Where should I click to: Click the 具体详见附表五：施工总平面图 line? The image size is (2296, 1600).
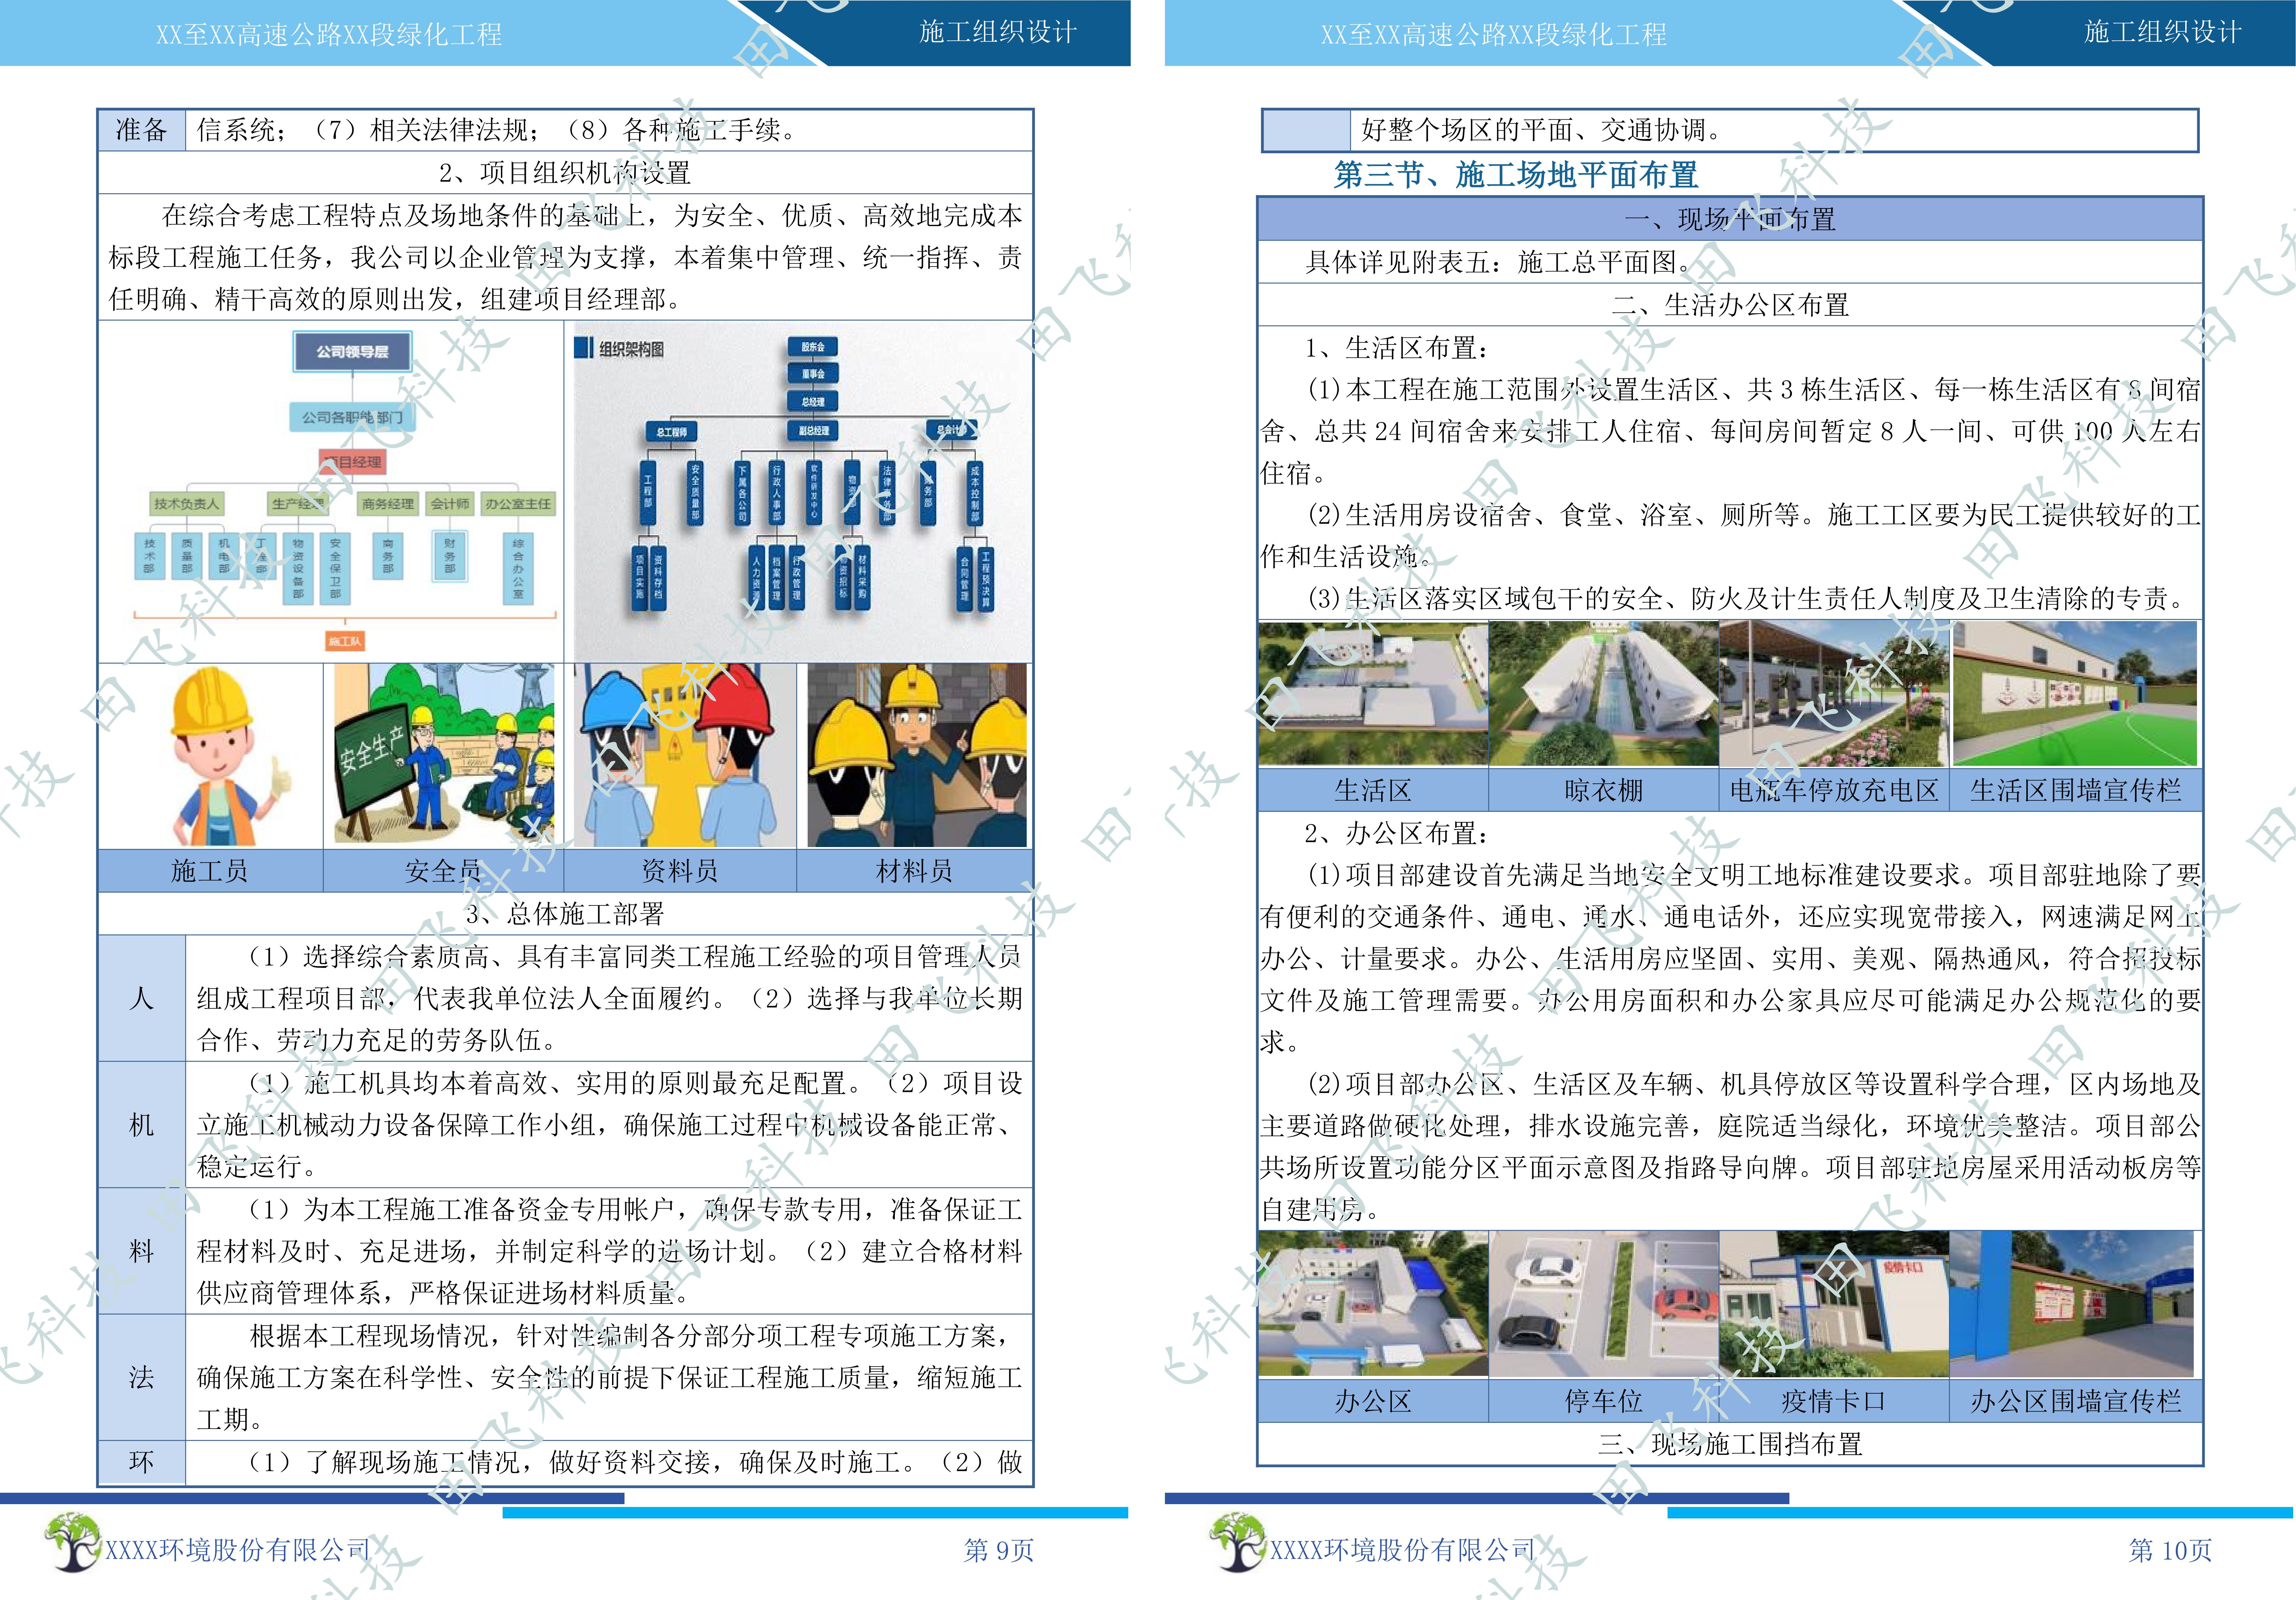tap(1500, 262)
